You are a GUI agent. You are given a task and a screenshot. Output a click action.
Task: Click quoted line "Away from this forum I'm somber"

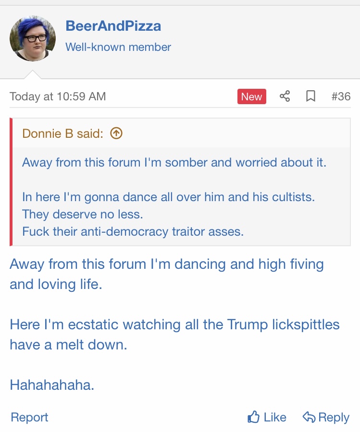tap(174, 162)
